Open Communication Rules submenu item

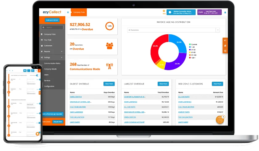52,63
